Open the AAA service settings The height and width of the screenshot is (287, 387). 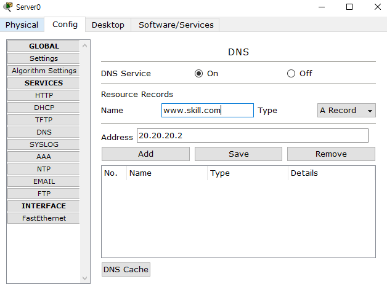[44, 157]
